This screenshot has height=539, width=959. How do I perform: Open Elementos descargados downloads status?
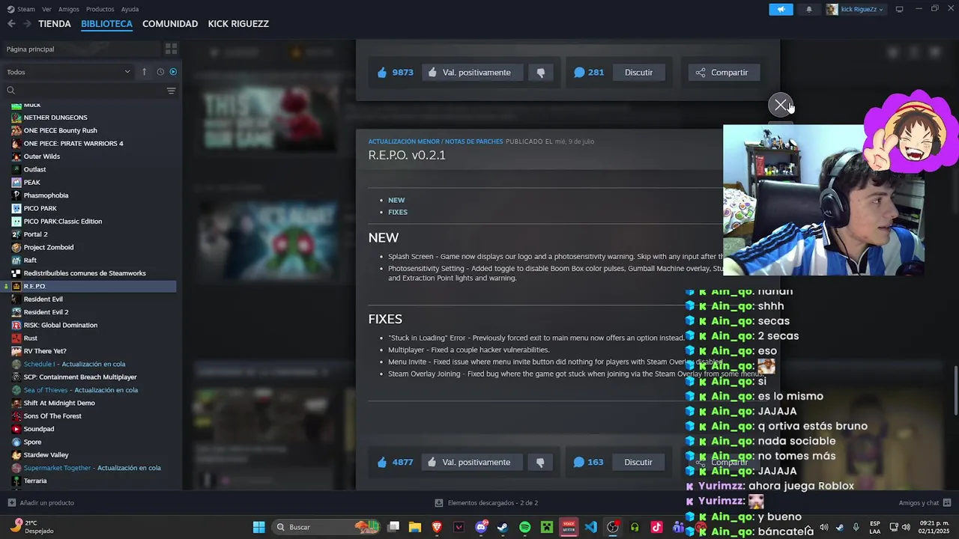click(486, 503)
